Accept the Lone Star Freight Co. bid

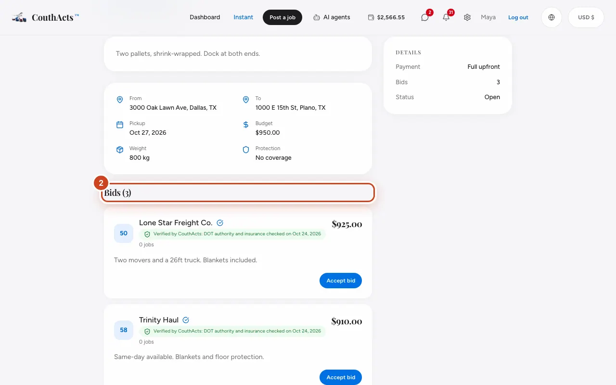341,281
